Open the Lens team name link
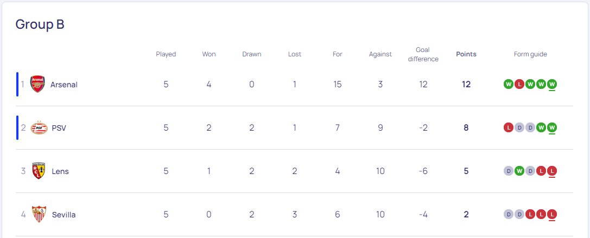Image resolution: width=590 pixels, height=238 pixels. [60, 171]
